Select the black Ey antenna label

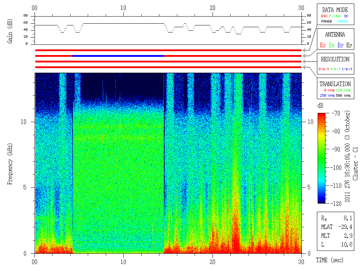(349, 45)
